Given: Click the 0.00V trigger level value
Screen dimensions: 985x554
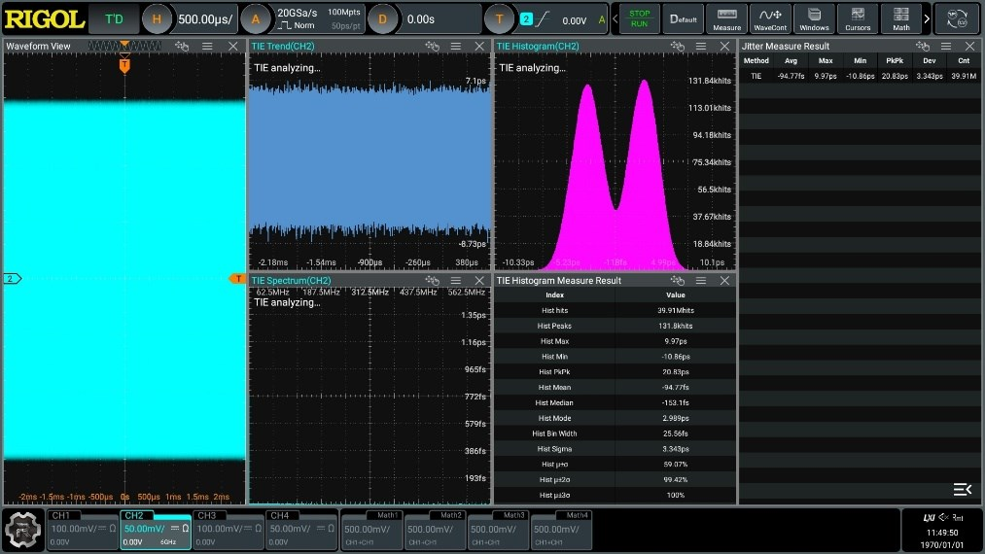Looking at the screenshot, I should [574, 20].
